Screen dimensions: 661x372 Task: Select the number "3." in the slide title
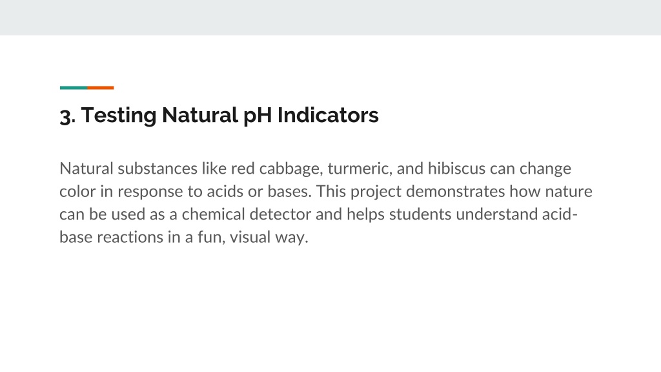(67, 116)
